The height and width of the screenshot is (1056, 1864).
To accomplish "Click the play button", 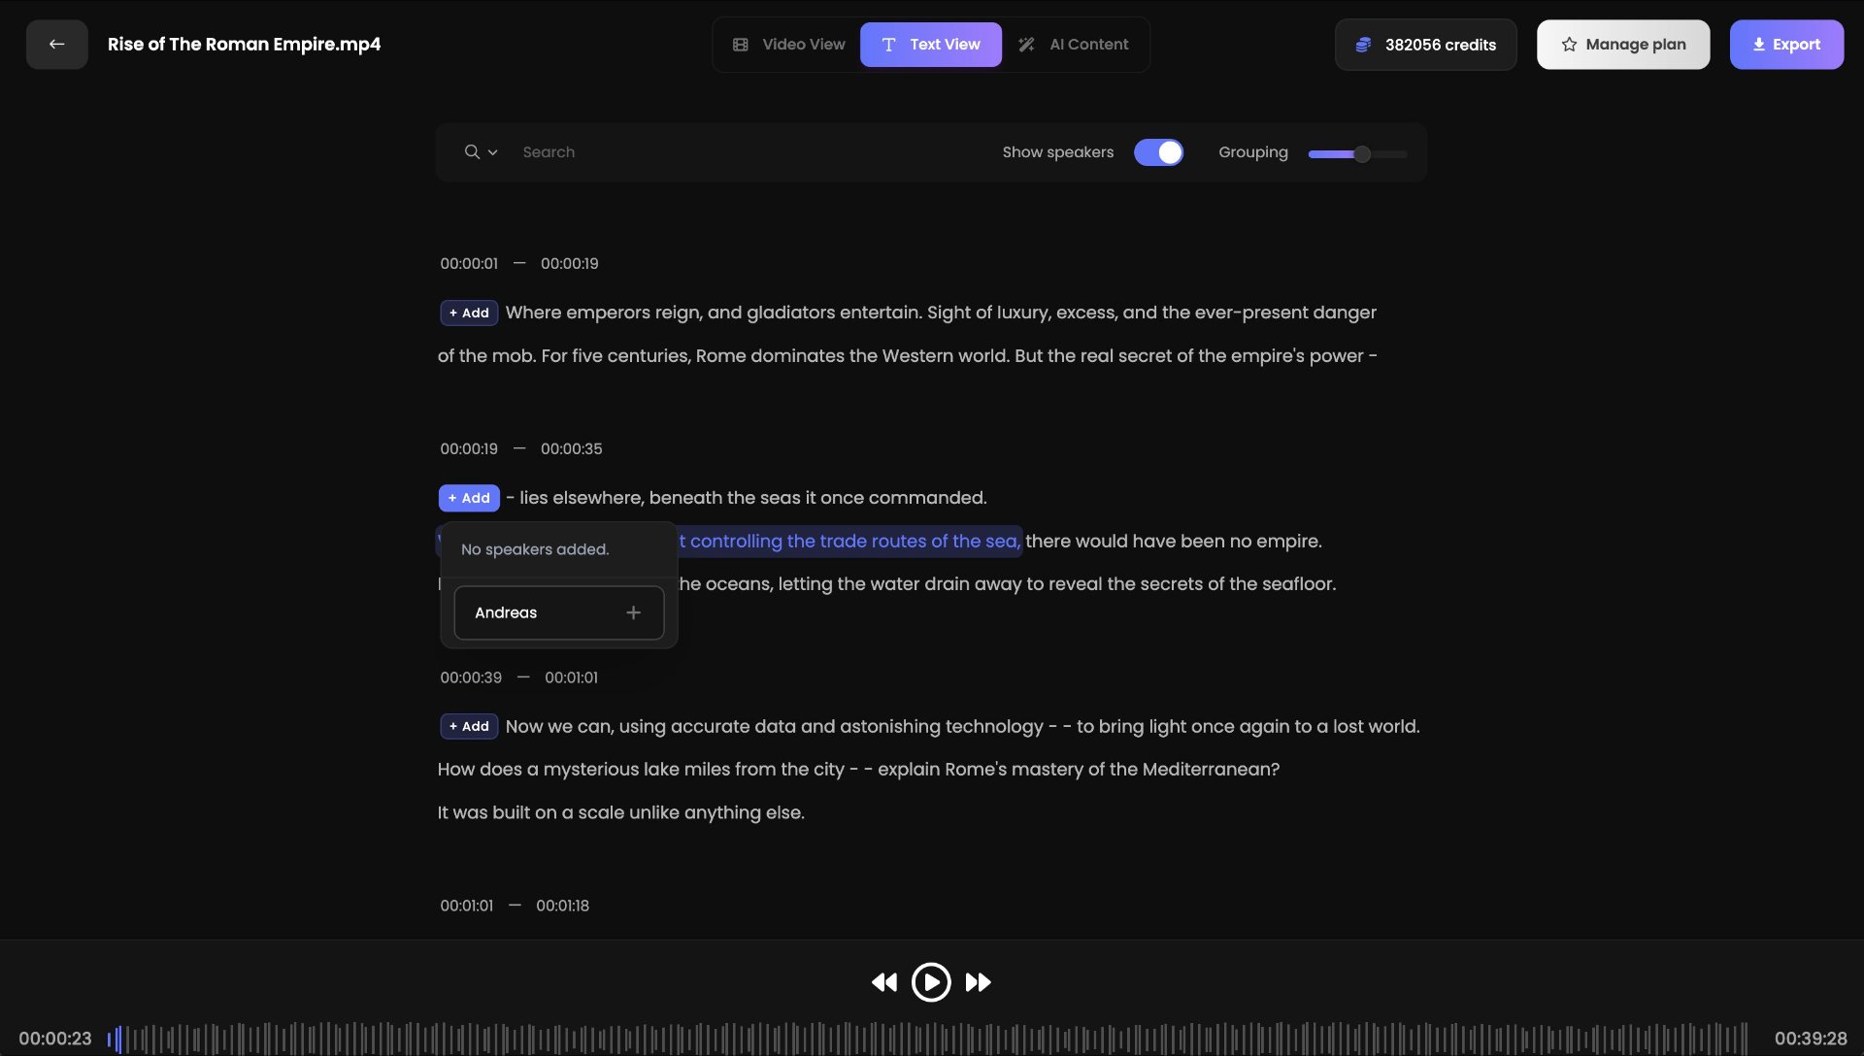I will click(x=931, y=982).
